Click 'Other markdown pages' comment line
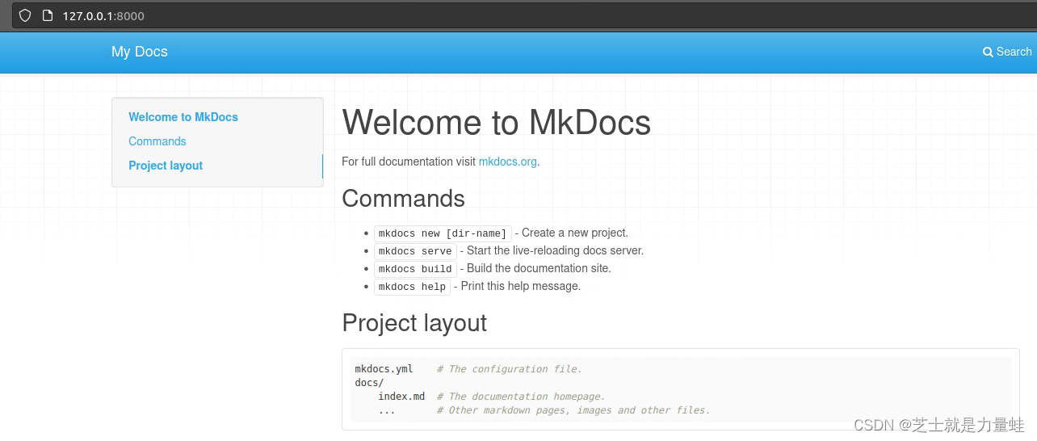This screenshot has height=441, width=1037. coord(573,410)
